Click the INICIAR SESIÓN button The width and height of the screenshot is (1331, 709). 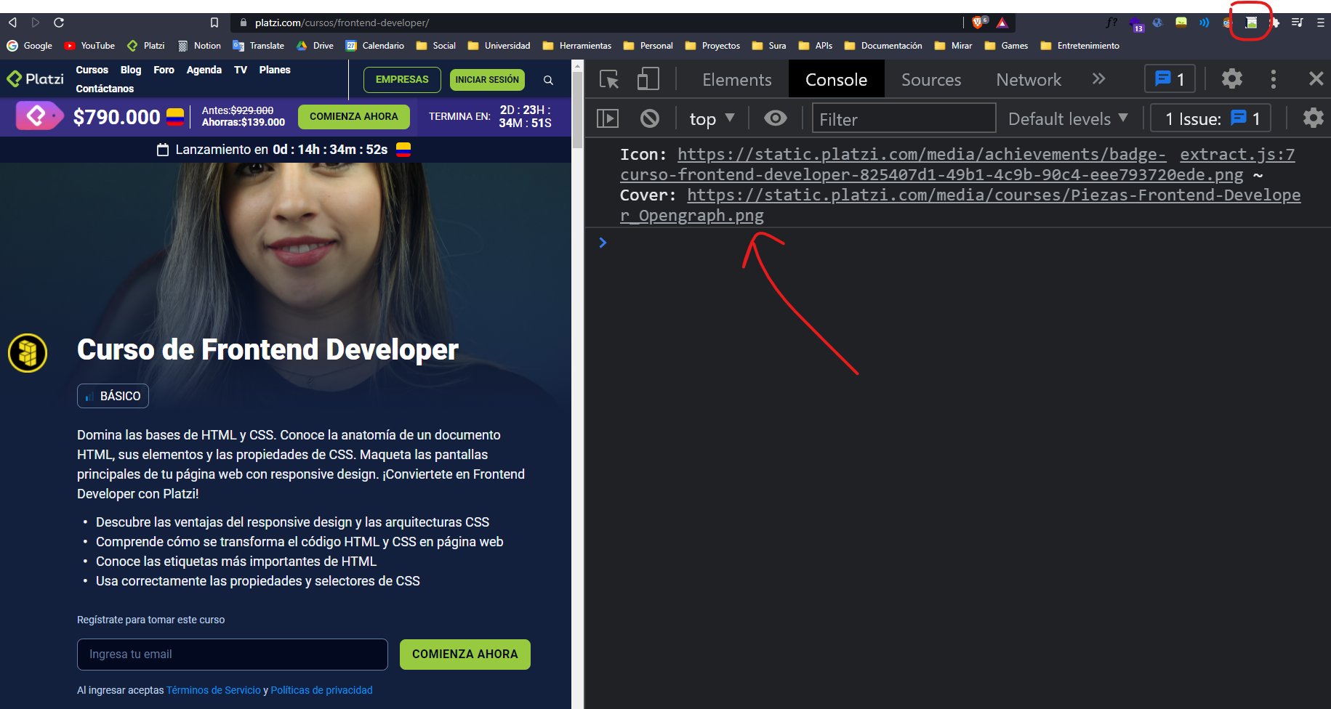click(487, 79)
